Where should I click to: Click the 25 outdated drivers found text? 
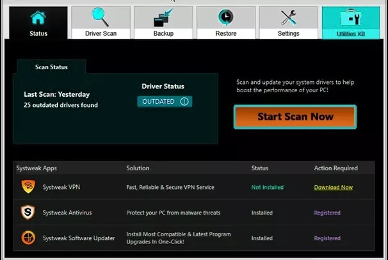61,105
